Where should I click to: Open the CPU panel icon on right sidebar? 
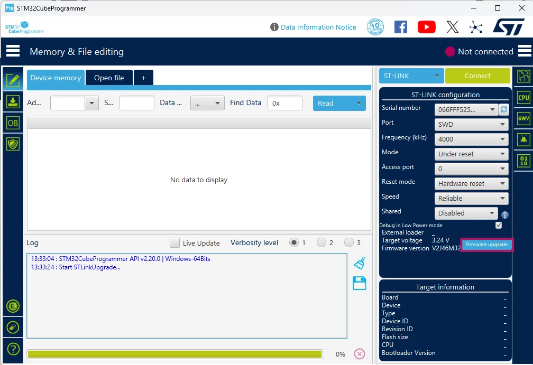tap(523, 98)
